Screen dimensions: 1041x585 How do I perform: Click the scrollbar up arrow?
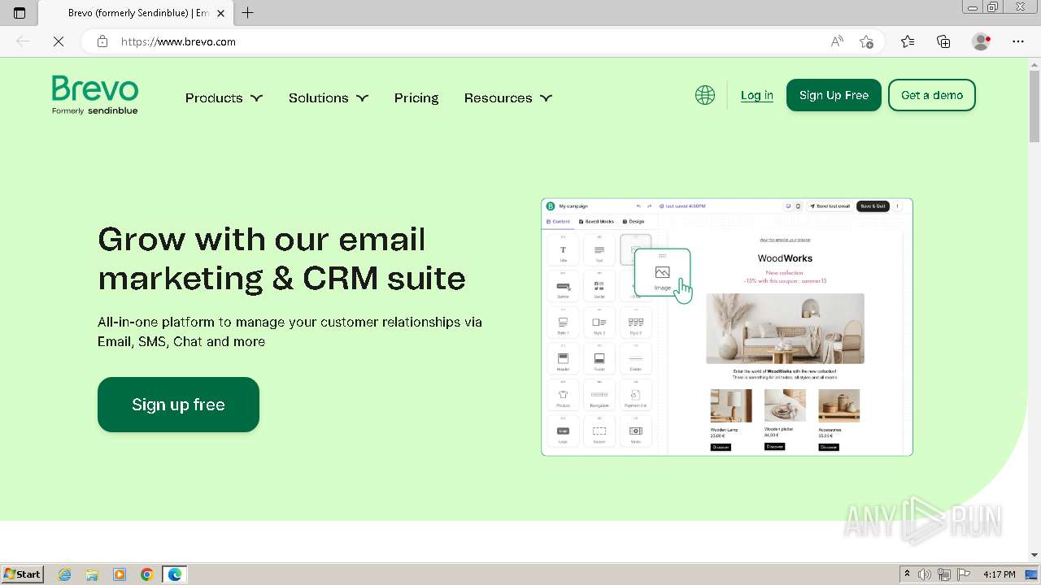[1034, 64]
